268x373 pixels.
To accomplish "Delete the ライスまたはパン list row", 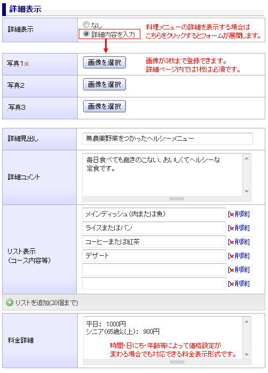I will (x=239, y=228).
